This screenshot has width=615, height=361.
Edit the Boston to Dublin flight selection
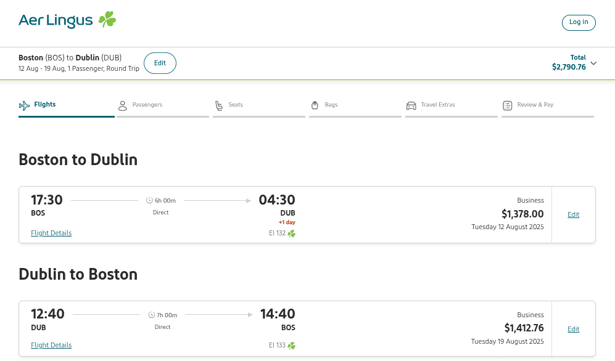(x=573, y=214)
